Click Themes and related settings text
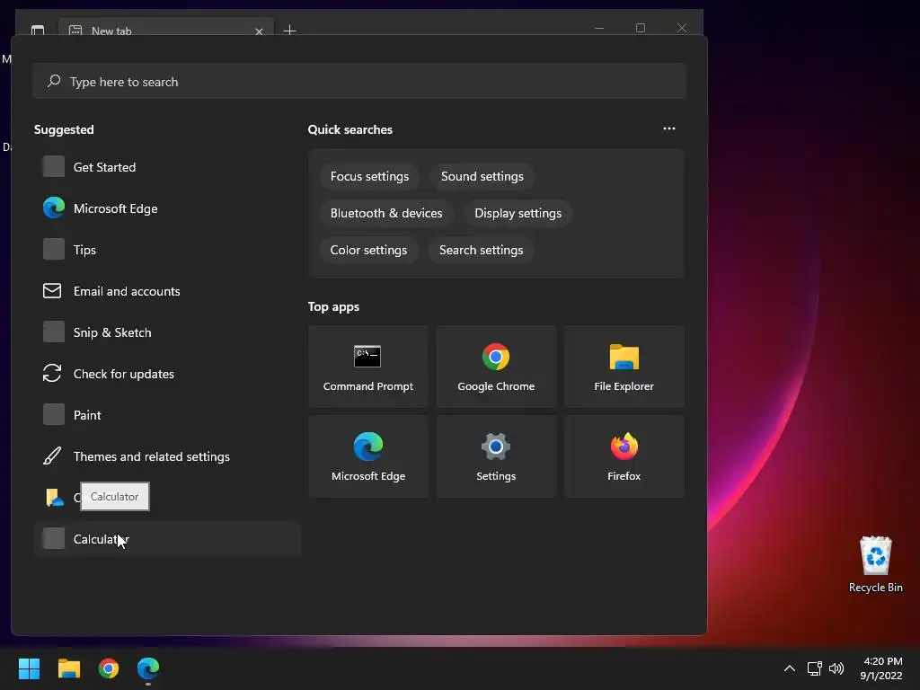Viewport: 920px width, 690px height. pos(151,456)
